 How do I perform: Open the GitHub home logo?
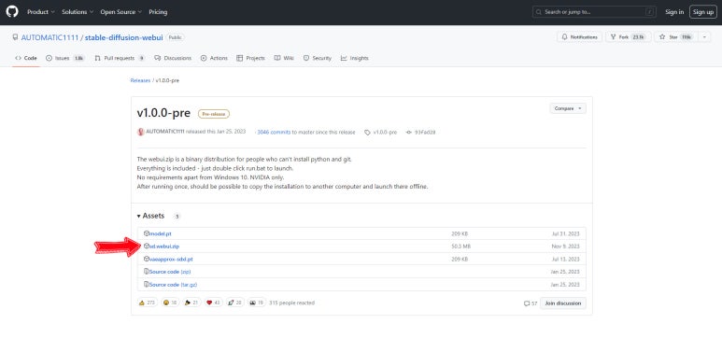[12, 11]
